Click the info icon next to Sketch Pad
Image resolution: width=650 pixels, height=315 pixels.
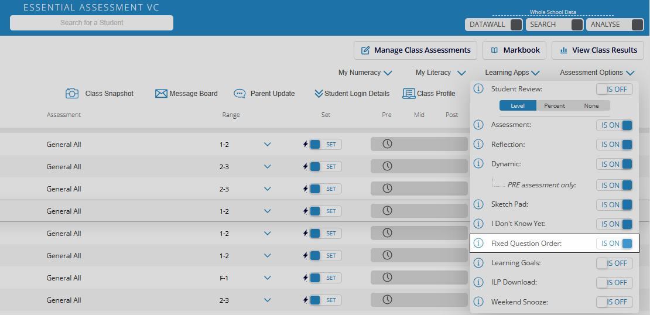pyautogui.click(x=478, y=204)
